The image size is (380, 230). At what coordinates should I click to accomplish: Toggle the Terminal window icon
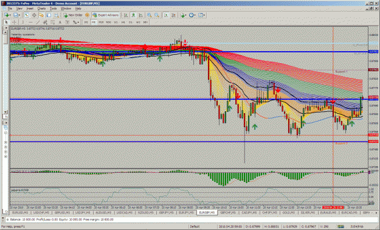49,15
